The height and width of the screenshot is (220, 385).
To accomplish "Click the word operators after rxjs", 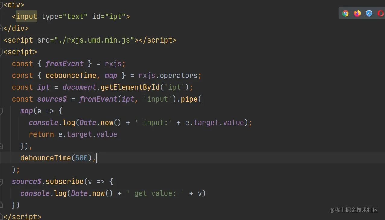I will click(x=179, y=76).
